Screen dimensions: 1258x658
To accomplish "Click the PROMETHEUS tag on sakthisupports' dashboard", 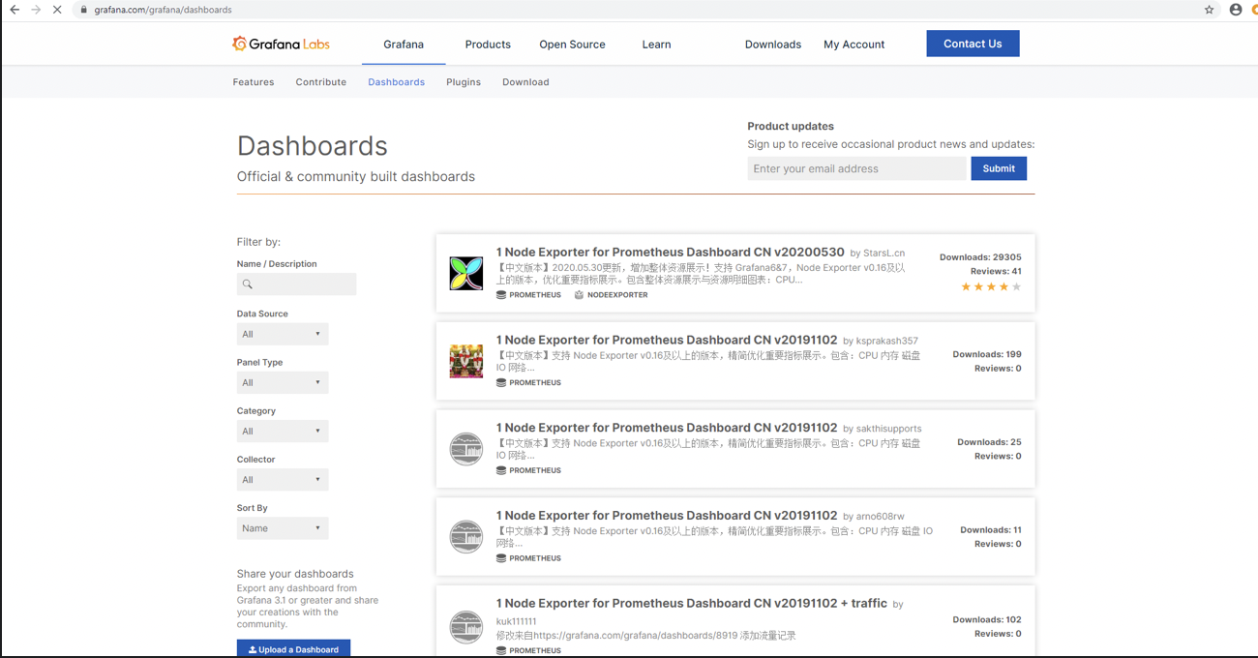I will (528, 470).
